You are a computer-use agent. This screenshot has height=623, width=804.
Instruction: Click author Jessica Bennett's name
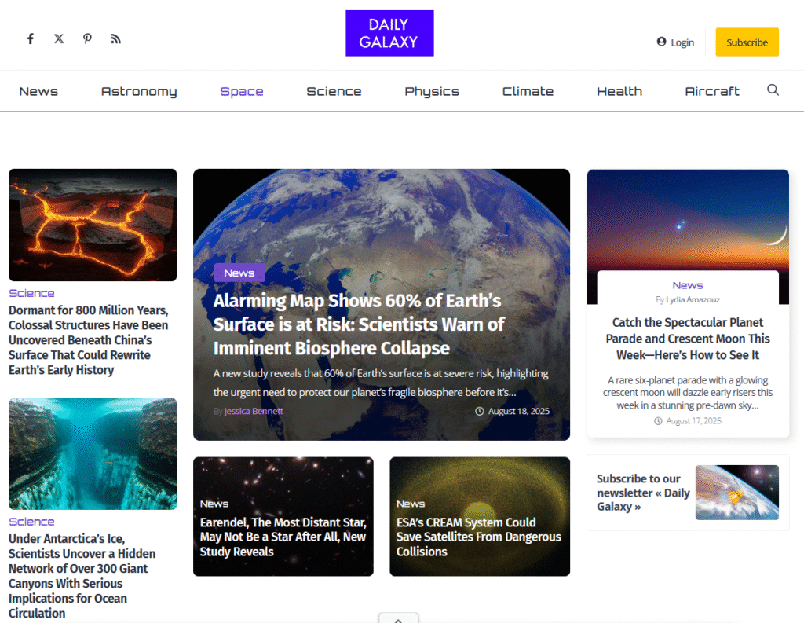click(x=254, y=411)
